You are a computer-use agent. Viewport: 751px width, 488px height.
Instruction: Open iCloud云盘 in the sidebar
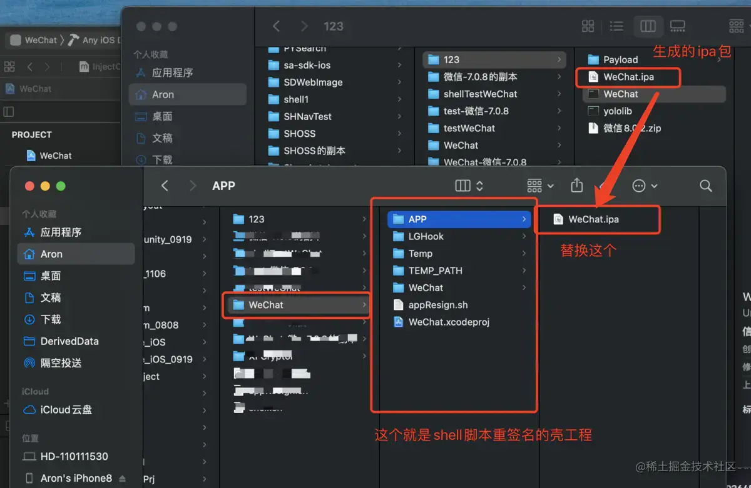tap(76, 410)
